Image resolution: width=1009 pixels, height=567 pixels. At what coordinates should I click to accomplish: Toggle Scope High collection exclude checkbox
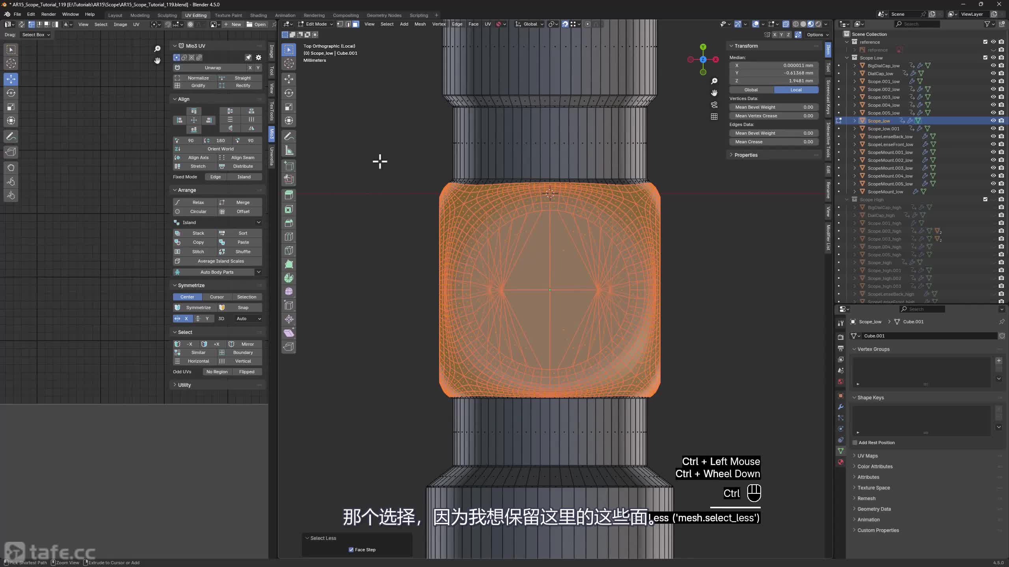[985, 200]
